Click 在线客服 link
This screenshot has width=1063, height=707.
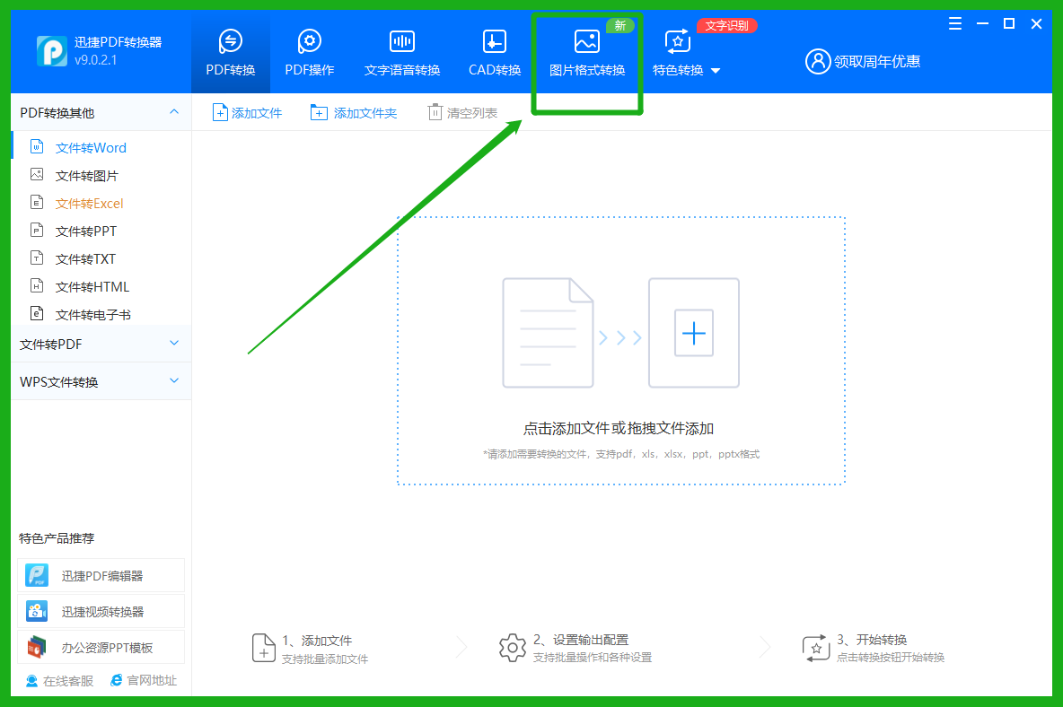pos(59,681)
